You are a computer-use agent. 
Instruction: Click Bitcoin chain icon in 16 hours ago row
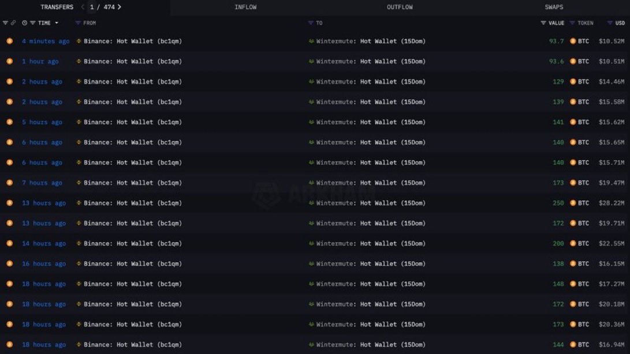coord(10,263)
